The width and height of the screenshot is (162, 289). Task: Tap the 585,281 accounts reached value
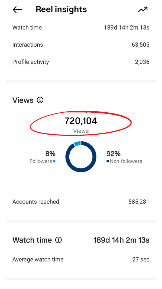pos(139,202)
